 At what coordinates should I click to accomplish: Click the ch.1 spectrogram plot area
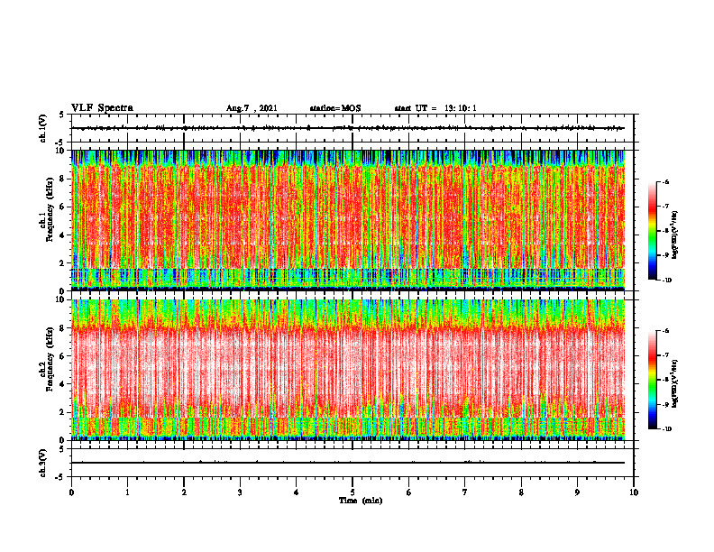(x=348, y=220)
